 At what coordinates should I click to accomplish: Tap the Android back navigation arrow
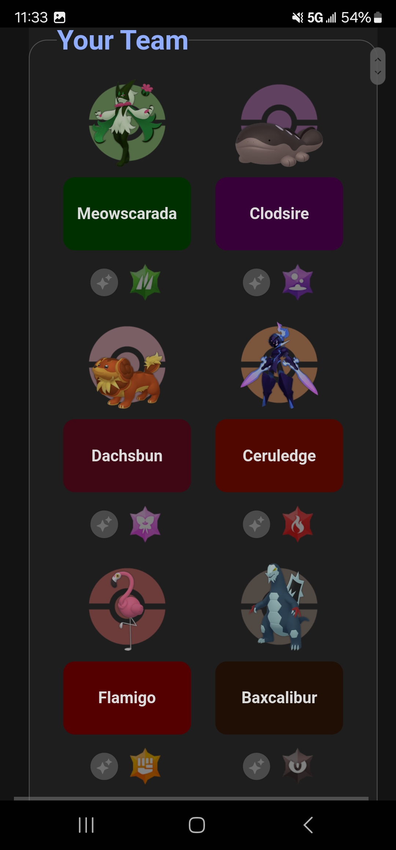308,825
